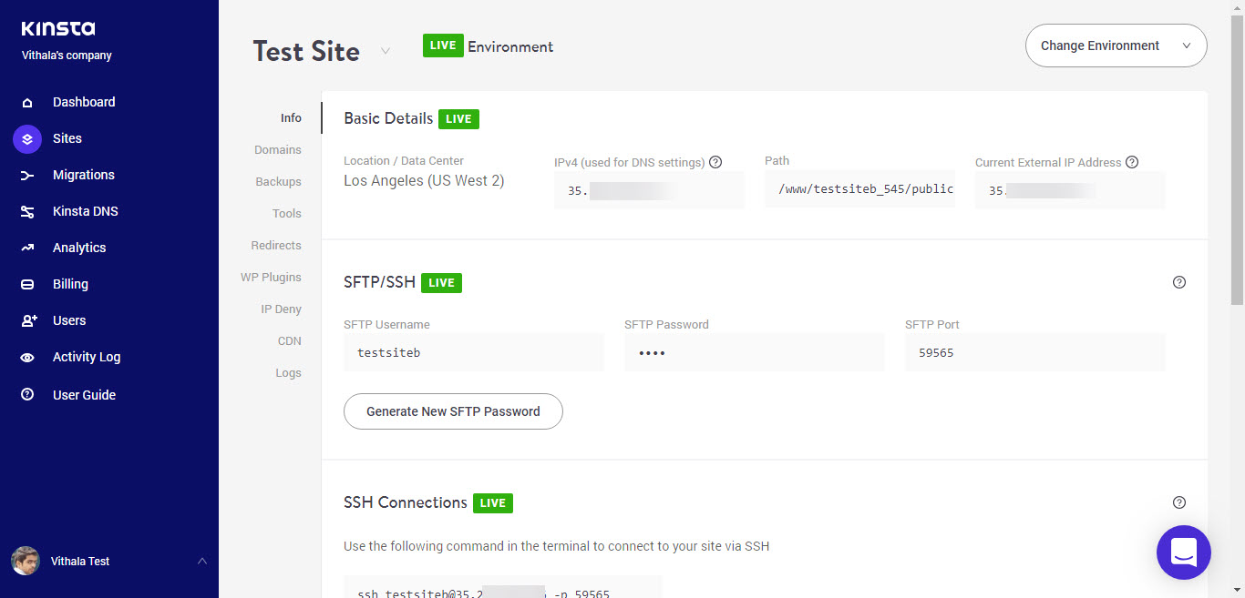Click the SFTP Username field testsiteb
Screen dimensions: 1245x598
[474, 352]
